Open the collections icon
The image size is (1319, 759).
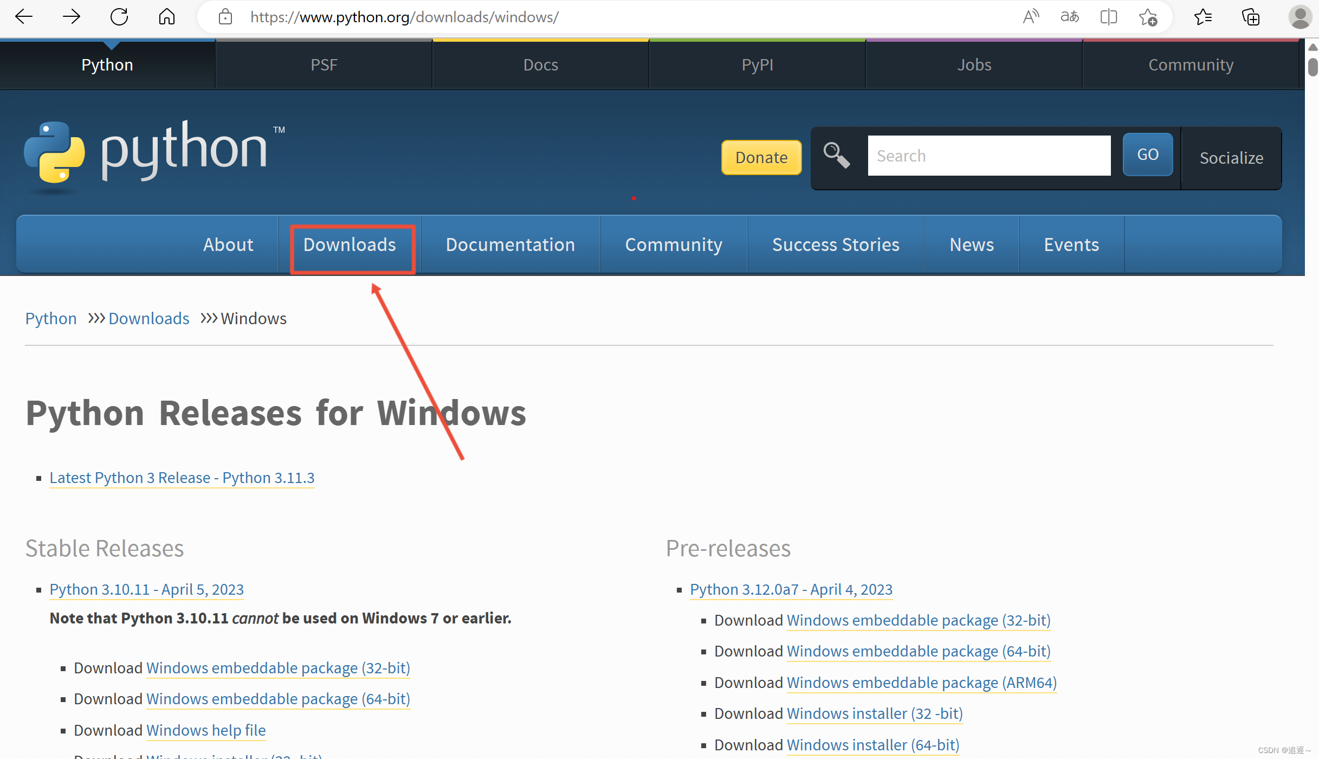point(1251,17)
